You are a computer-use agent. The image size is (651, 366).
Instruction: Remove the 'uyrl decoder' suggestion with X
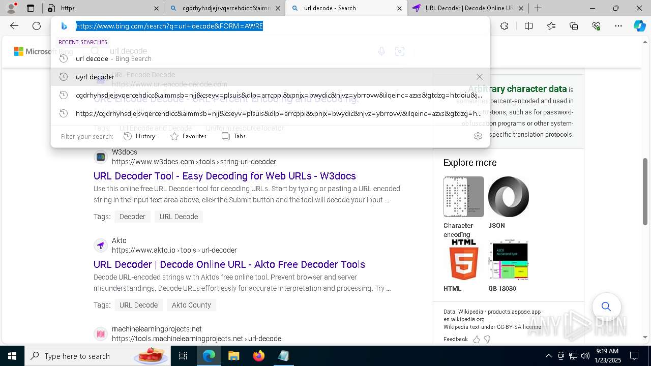[479, 77]
